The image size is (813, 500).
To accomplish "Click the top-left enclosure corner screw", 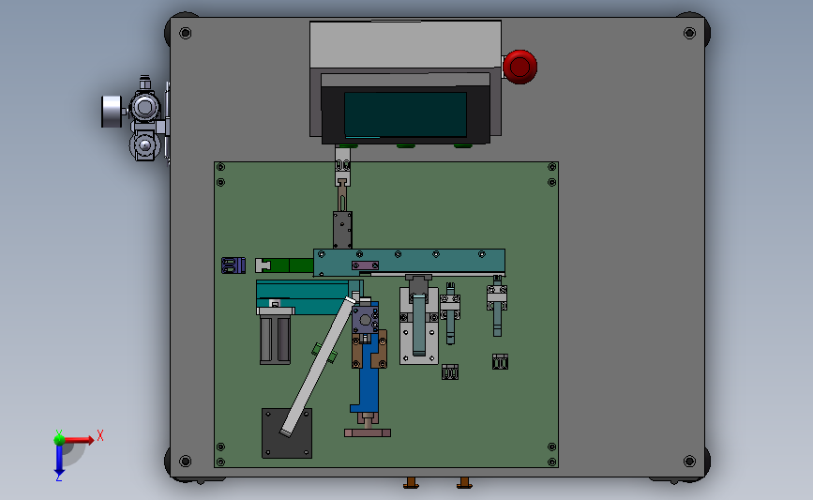I will tap(185, 34).
